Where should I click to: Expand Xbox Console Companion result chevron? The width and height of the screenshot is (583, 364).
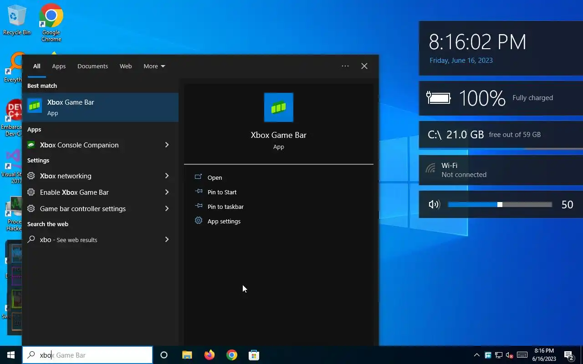coord(167,145)
